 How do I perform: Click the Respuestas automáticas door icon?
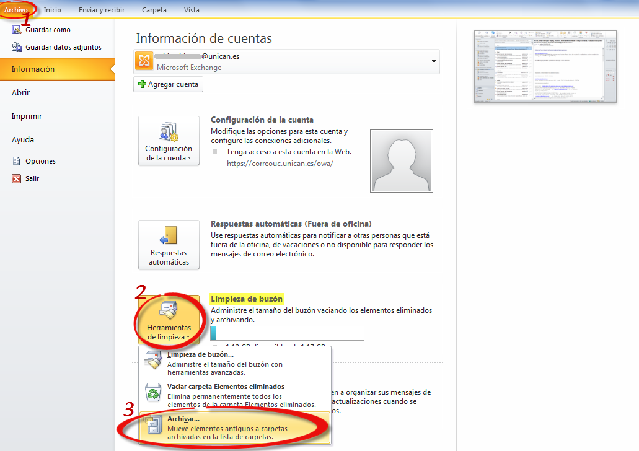[169, 235]
